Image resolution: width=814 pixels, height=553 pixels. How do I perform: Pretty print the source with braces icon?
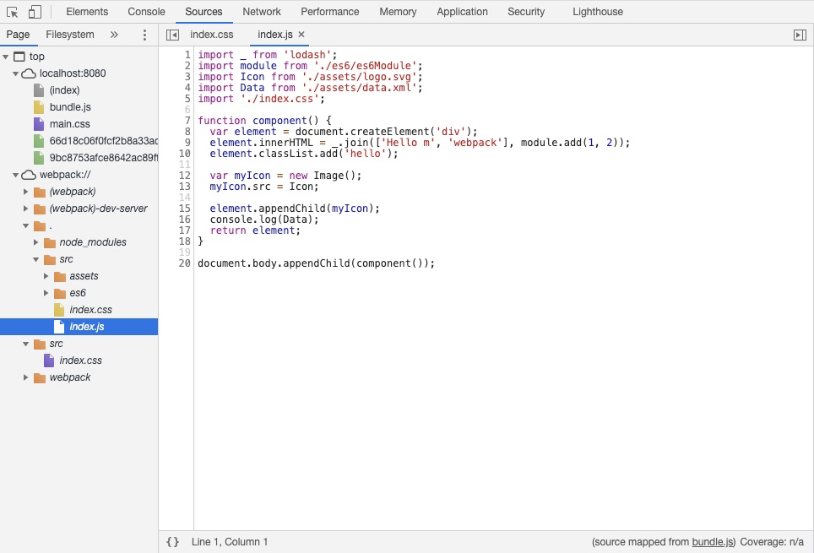tap(172, 541)
